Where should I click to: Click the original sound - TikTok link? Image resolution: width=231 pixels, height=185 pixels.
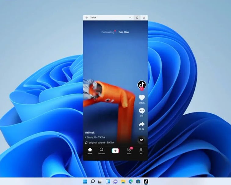(101, 142)
